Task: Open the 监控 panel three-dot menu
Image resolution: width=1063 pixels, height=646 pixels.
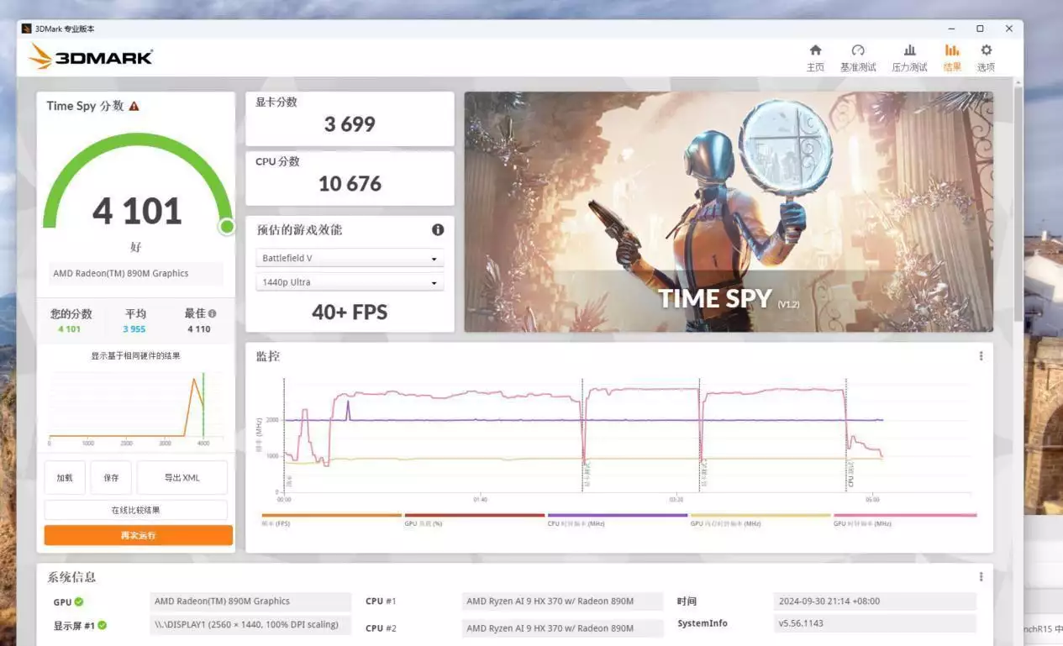Action: click(x=981, y=356)
